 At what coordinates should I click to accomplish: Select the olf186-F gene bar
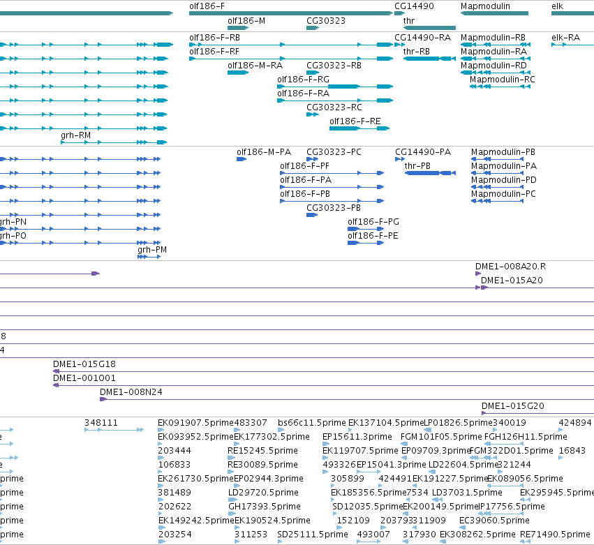291,13
